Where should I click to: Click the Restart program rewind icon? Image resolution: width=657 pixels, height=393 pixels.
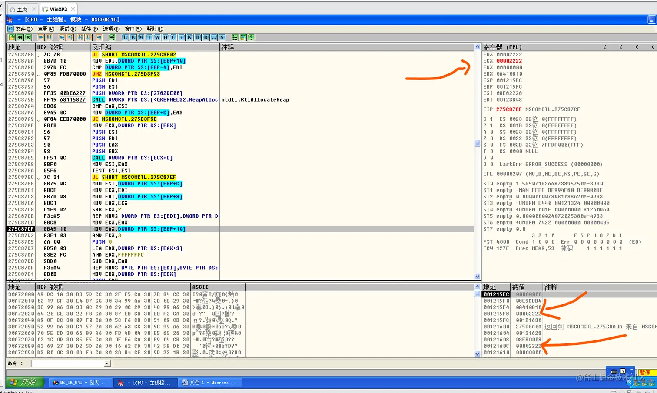tap(20, 37)
